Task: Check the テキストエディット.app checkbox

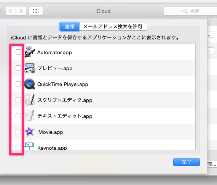Action: tap(18, 116)
